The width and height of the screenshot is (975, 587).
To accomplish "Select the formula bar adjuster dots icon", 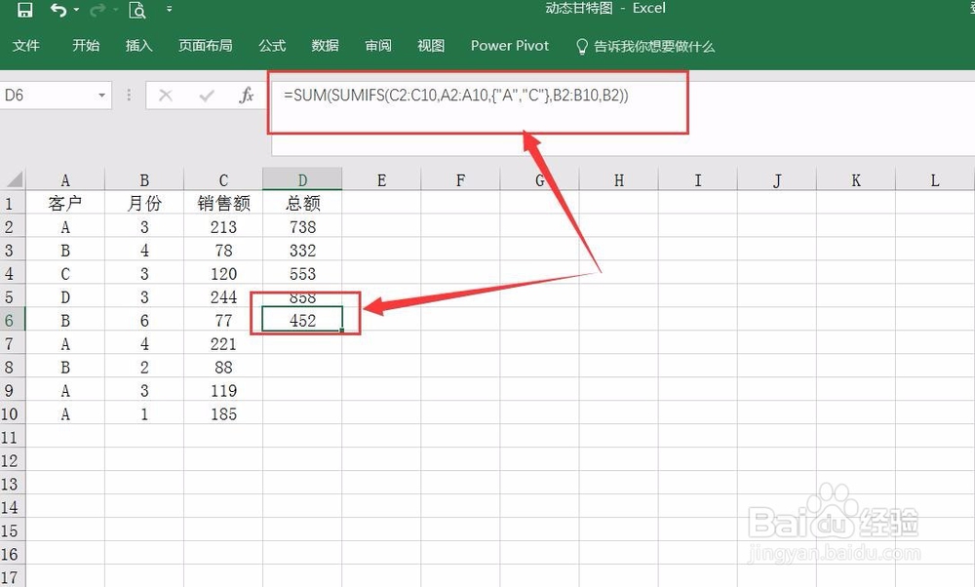I will 129,95.
